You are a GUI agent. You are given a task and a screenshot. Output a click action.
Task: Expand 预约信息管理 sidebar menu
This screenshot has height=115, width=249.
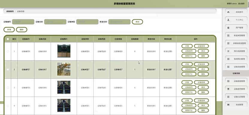(236, 51)
